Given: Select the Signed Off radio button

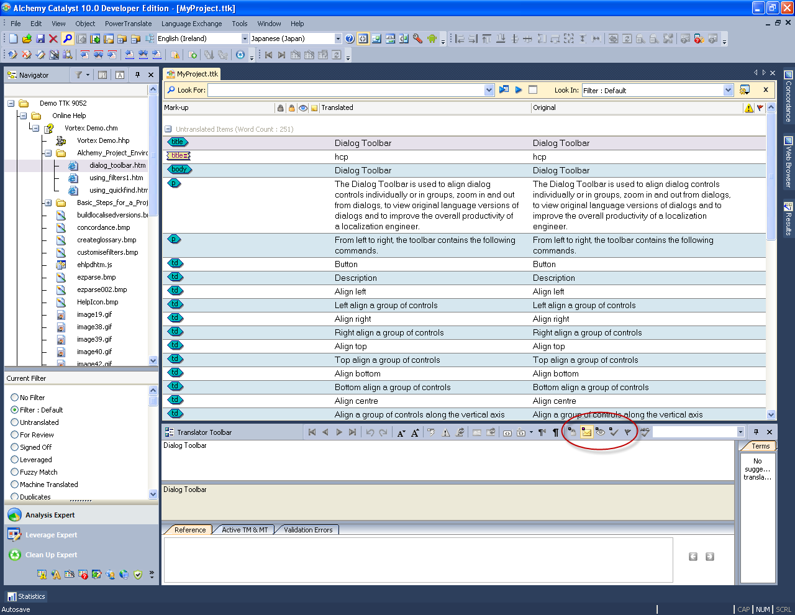Looking at the screenshot, I should [x=15, y=447].
